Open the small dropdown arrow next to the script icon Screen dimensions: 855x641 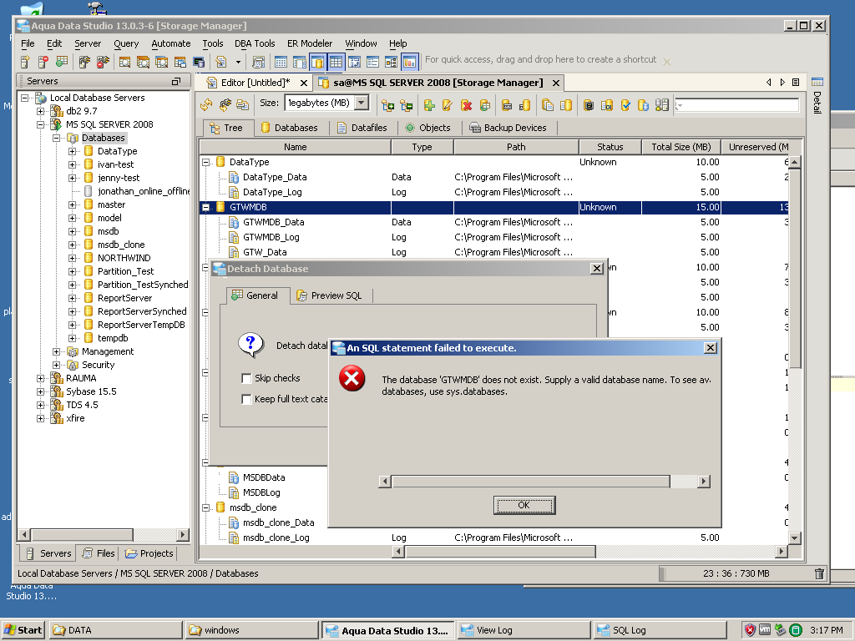[238, 62]
